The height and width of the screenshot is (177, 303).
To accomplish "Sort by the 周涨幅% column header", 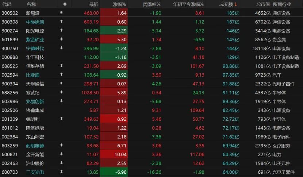I will [152, 4].
